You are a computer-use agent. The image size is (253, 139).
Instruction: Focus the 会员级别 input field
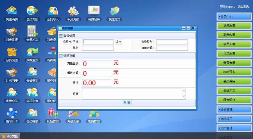(x=172, y=42)
